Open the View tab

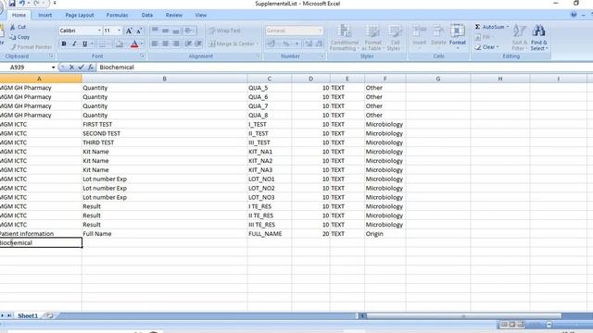pyautogui.click(x=201, y=15)
